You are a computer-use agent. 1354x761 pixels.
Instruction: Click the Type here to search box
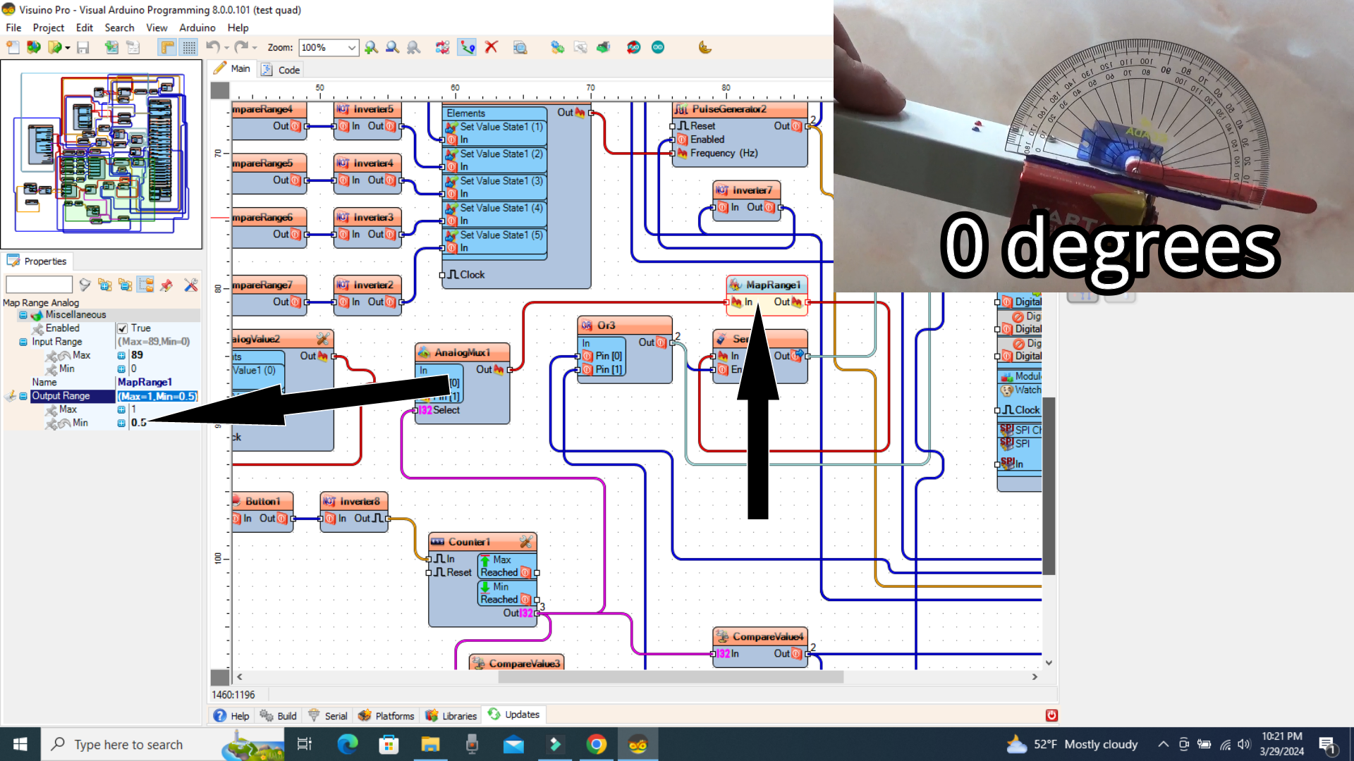162,744
